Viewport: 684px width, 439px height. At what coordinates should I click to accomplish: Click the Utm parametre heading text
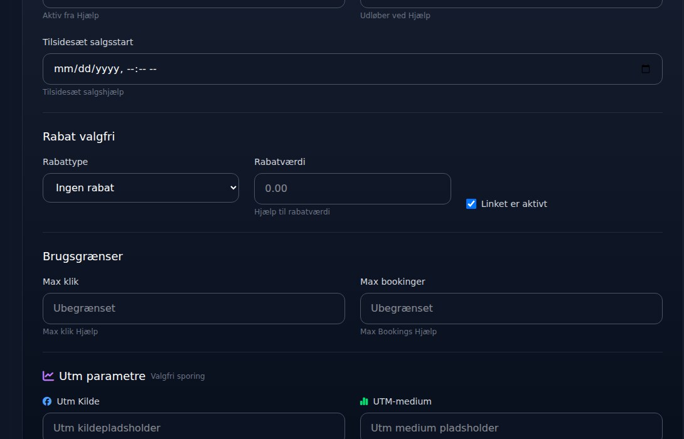(x=102, y=376)
